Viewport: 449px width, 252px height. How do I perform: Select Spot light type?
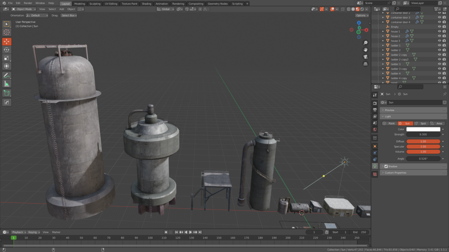421,124
